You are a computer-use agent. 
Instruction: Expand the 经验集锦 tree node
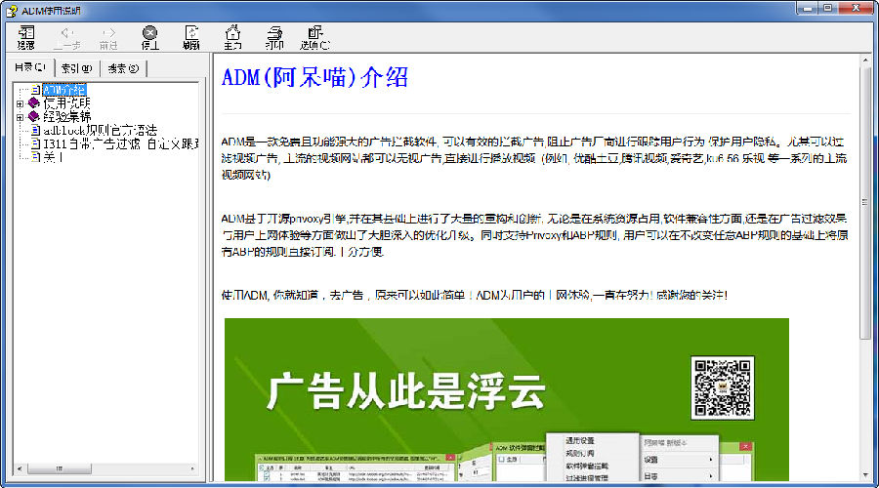(x=20, y=117)
